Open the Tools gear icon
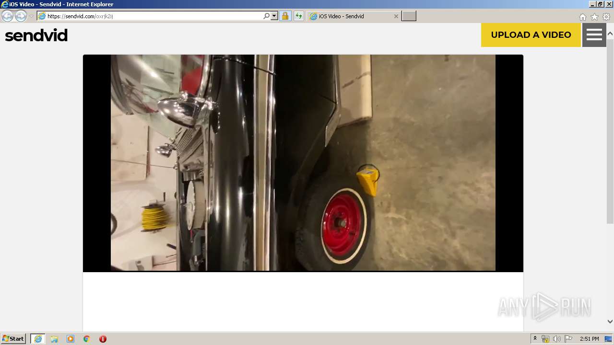 [606, 17]
